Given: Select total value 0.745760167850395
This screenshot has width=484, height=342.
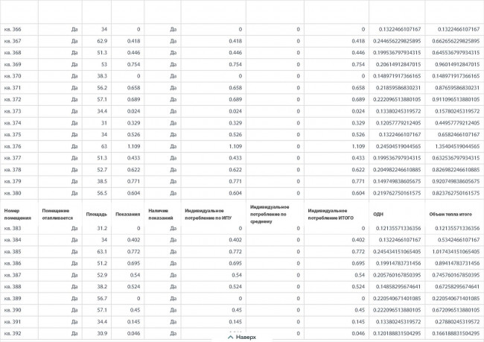Looking at the screenshot, I should point(456,275).
